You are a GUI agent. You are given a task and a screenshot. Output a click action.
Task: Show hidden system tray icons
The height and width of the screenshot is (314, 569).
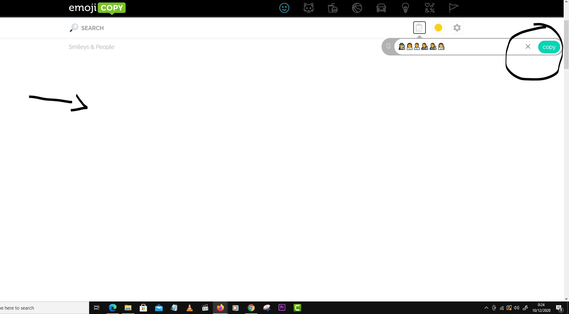tap(486, 308)
